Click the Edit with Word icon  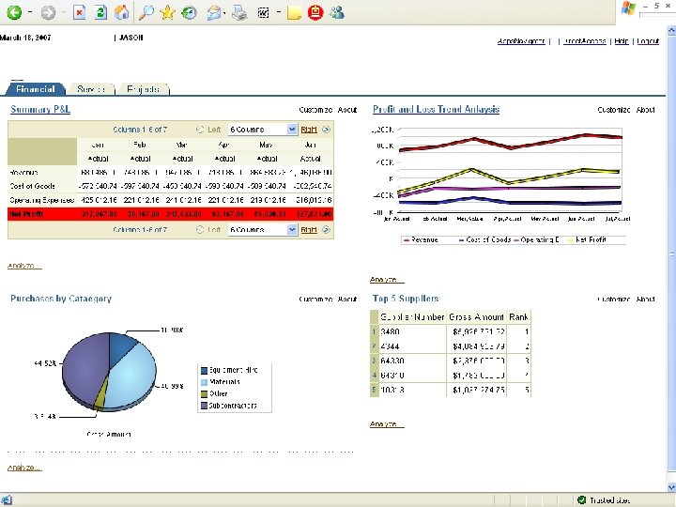pos(264,13)
